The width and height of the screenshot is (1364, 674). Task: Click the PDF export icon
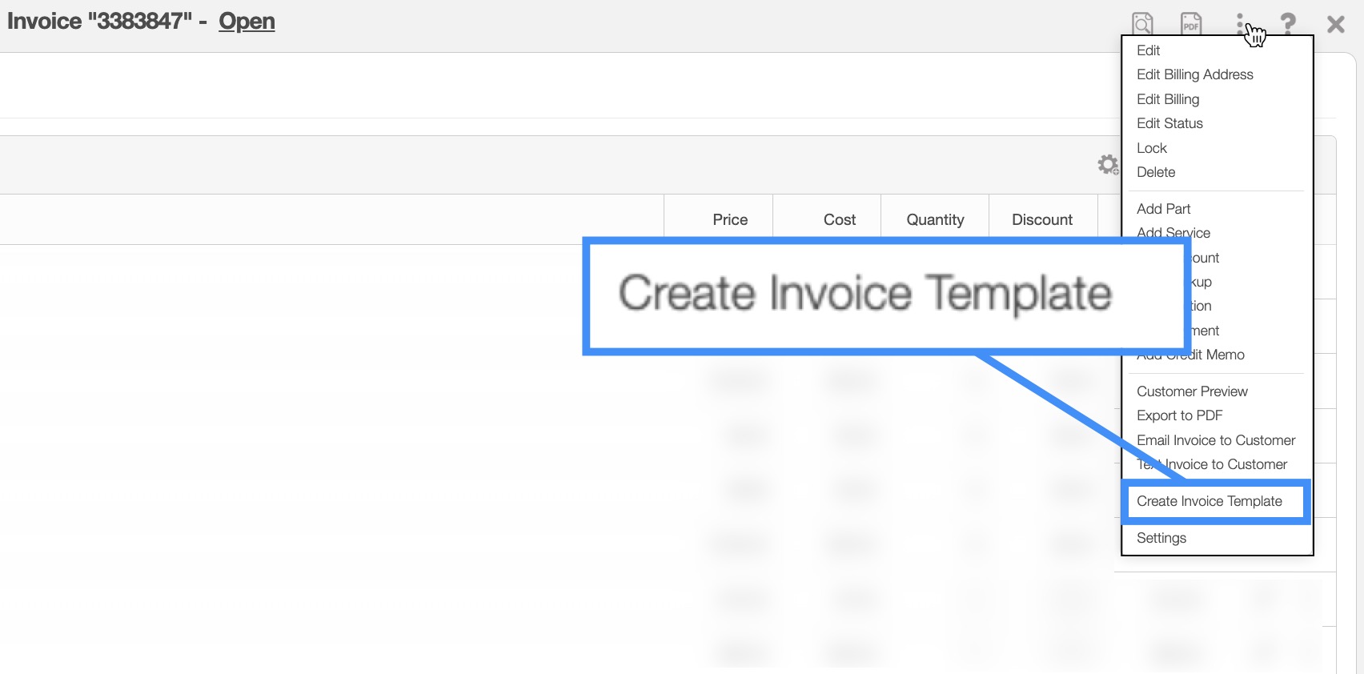1191,23
